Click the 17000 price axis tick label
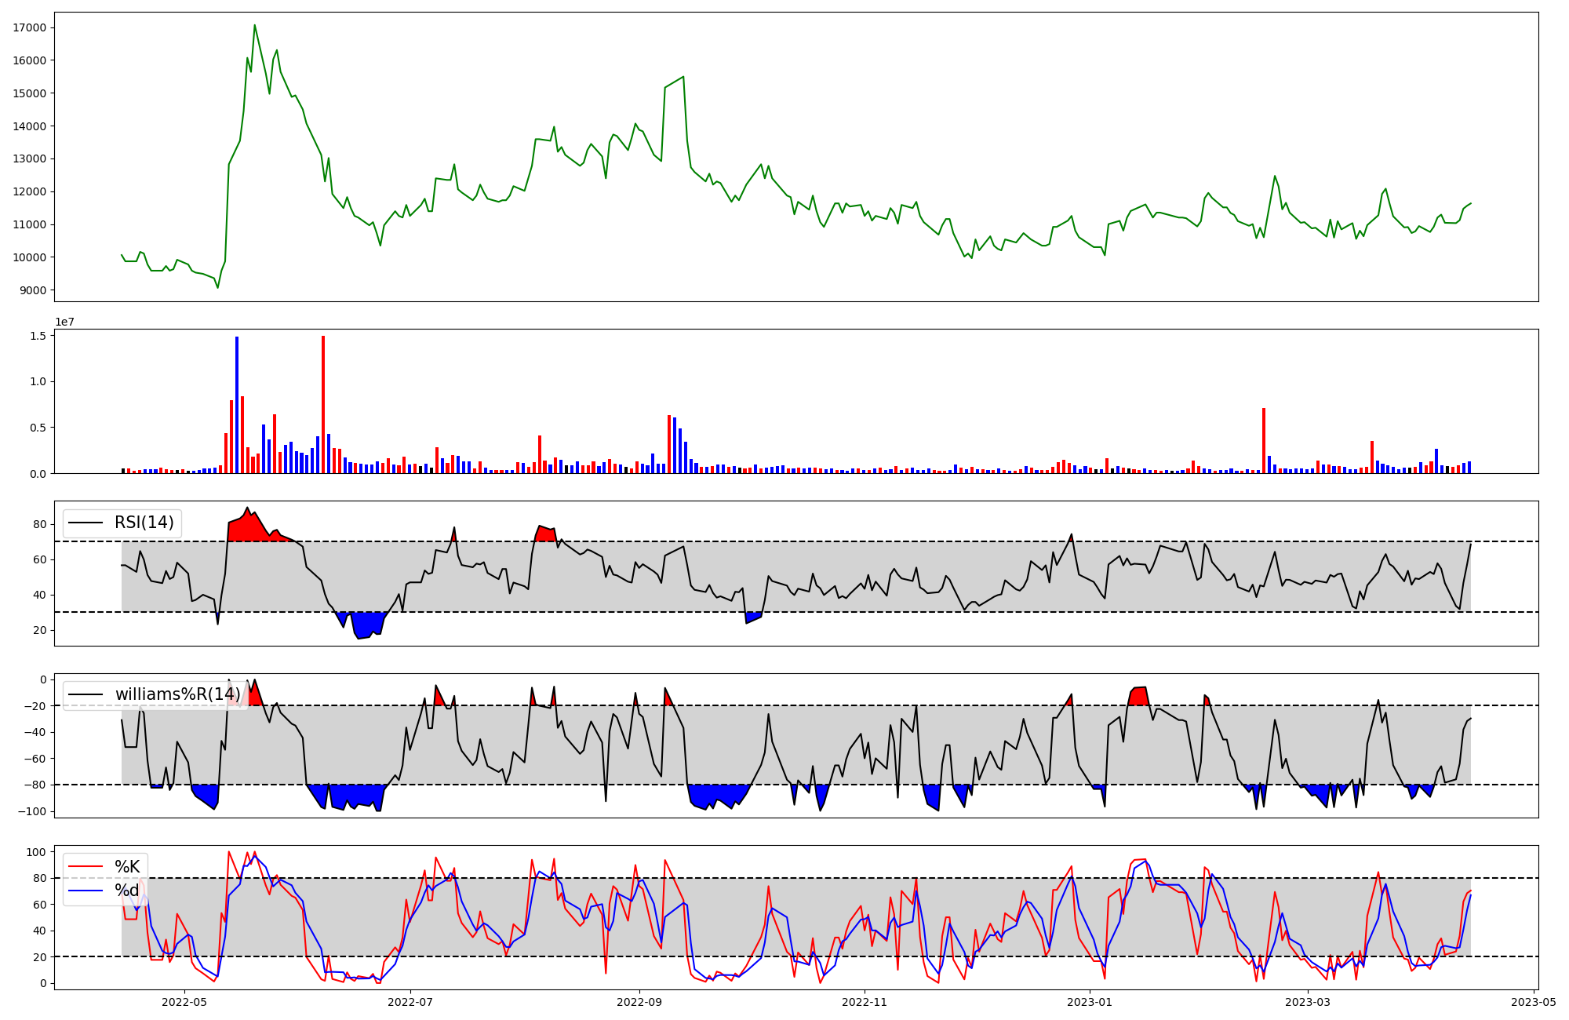Viewport: 1569px width, 1020px height. 30,28
